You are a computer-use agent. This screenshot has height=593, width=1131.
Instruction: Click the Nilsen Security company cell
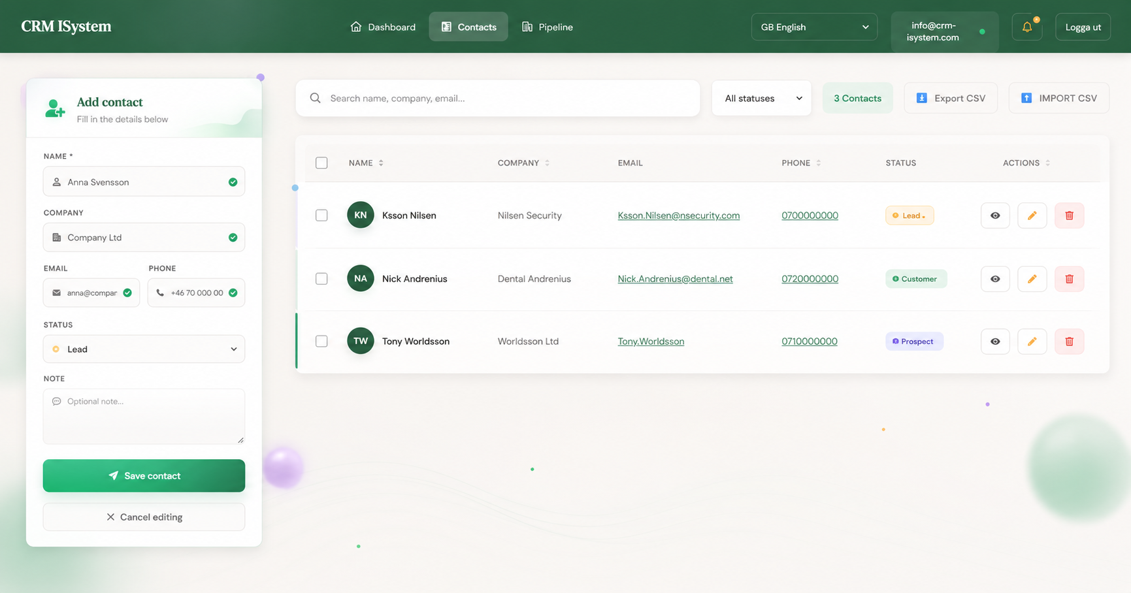[529, 216]
